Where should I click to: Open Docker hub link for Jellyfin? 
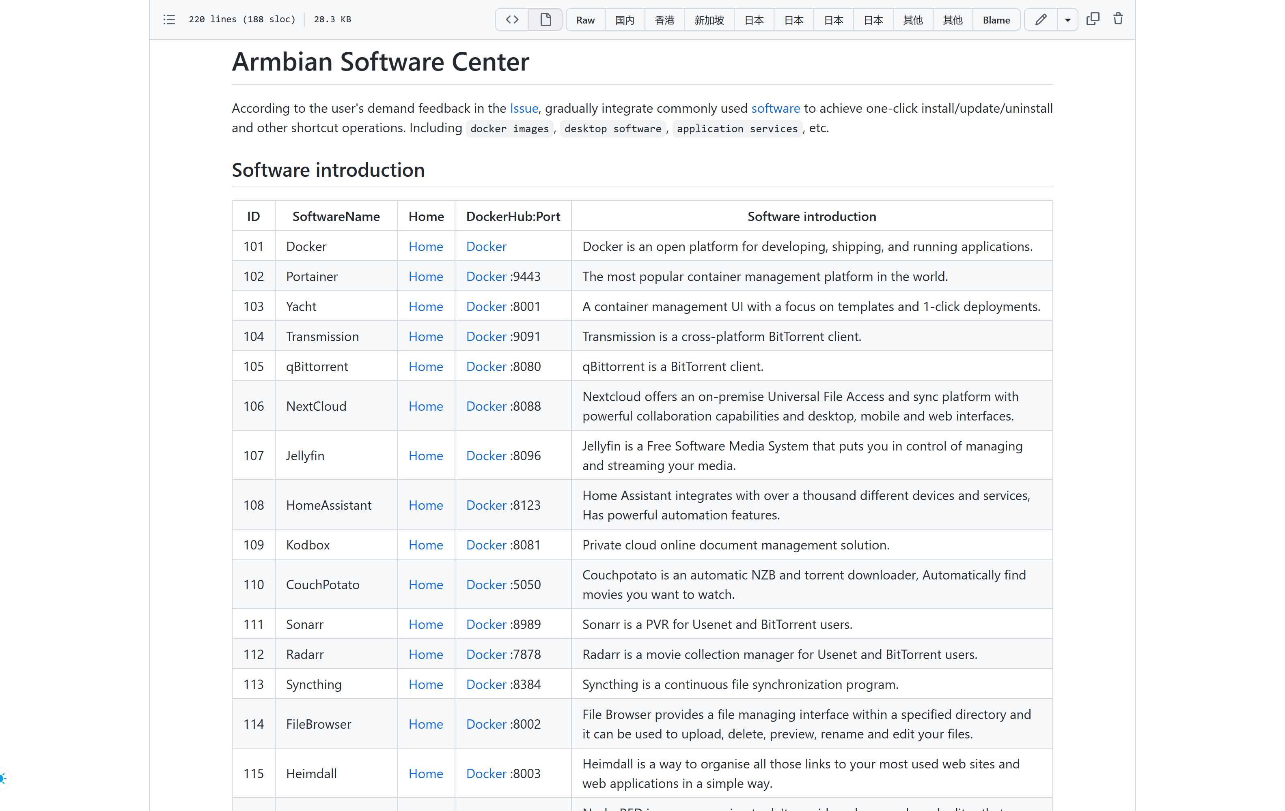coord(485,455)
